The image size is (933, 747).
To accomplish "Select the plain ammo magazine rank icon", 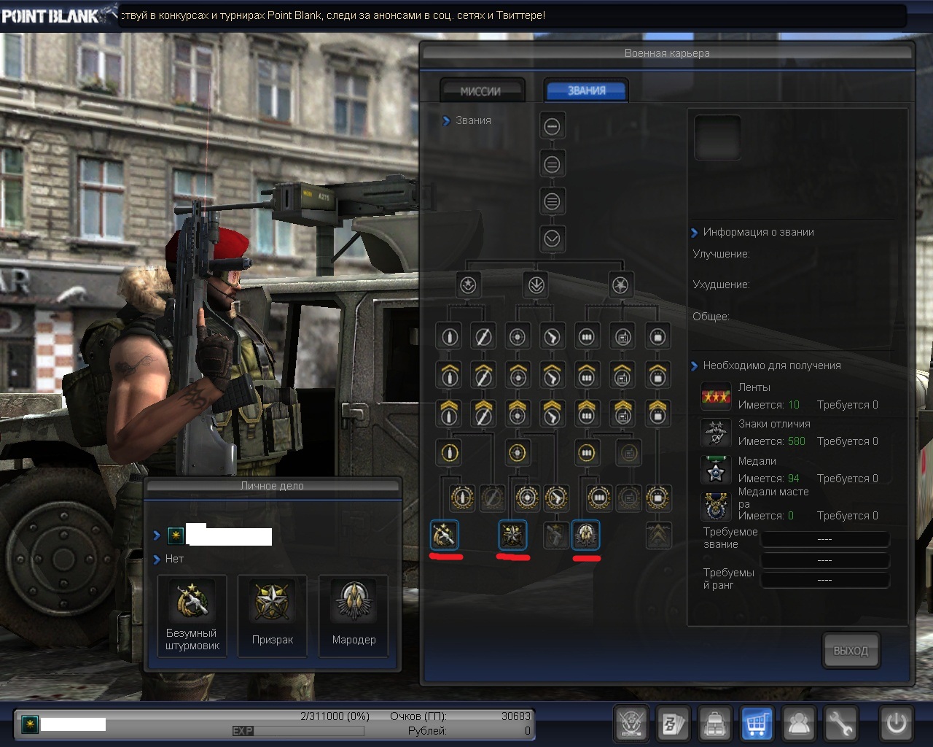I will click(586, 337).
